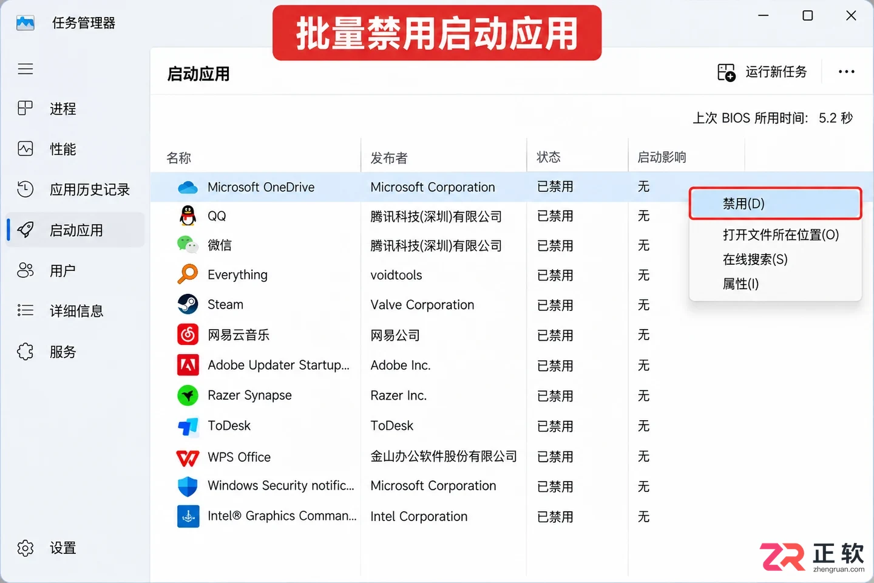
Task: Click the Everything magnifier icon
Action: pos(188,274)
